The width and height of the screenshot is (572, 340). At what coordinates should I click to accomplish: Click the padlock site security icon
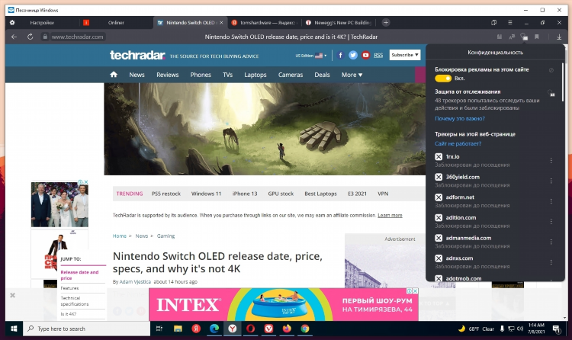[x=45, y=37]
